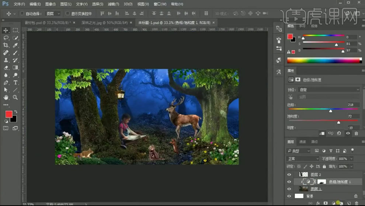Screen dimensions: 365x206
Task: Filter layers by pixel layer type
Action: pyautogui.click(x=317, y=151)
